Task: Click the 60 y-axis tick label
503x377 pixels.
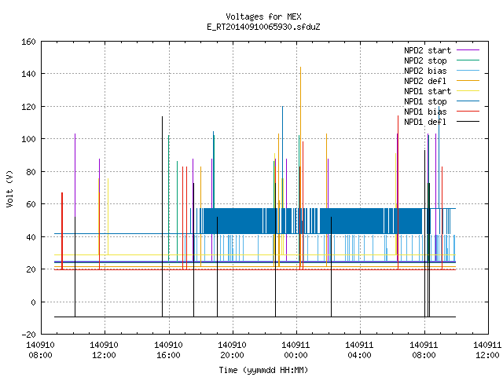Action: tap(31, 204)
